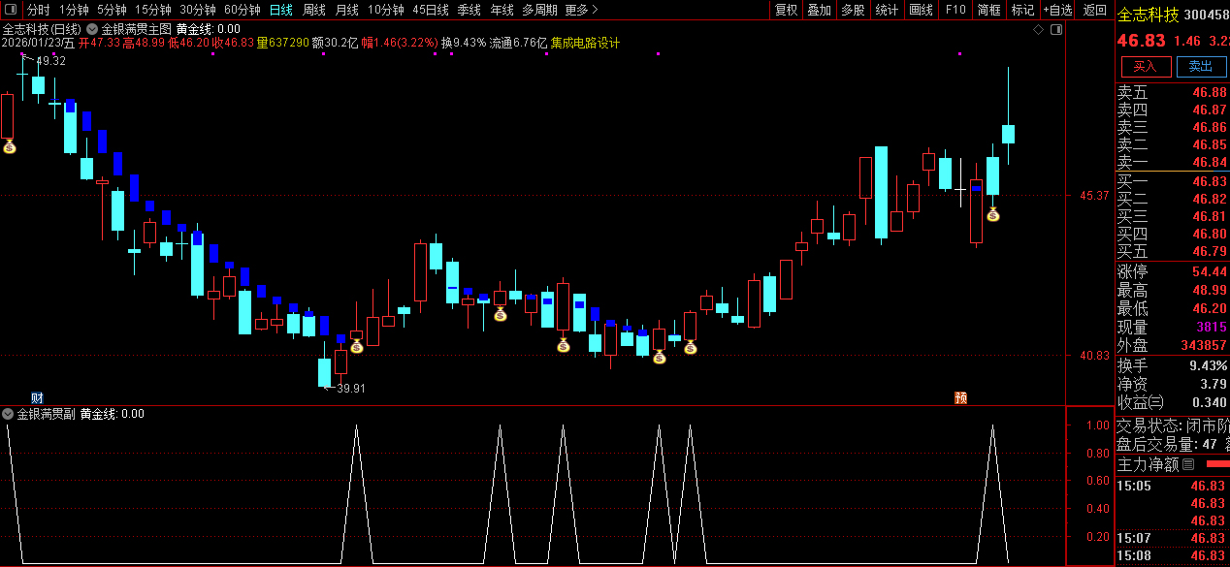Click the 买五 price 46.79 row
Image resolution: width=1230 pixels, height=567 pixels.
pyautogui.click(x=1172, y=251)
